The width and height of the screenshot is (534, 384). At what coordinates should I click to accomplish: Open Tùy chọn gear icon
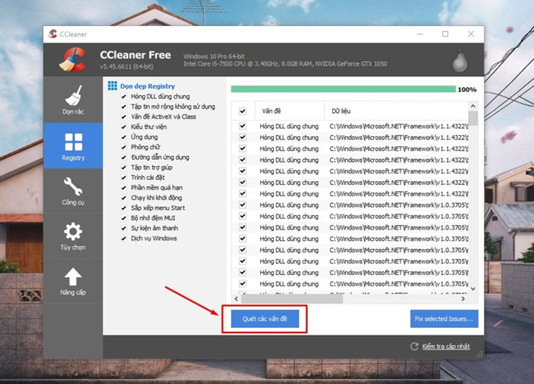click(x=73, y=231)
